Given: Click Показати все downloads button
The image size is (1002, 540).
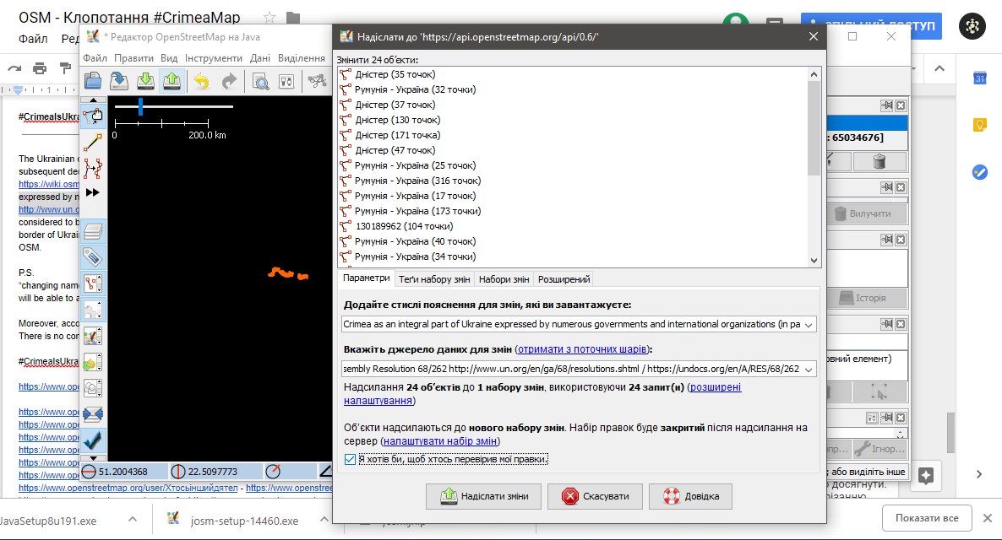Looking at the screenshot, I should (x=927, y=518).
